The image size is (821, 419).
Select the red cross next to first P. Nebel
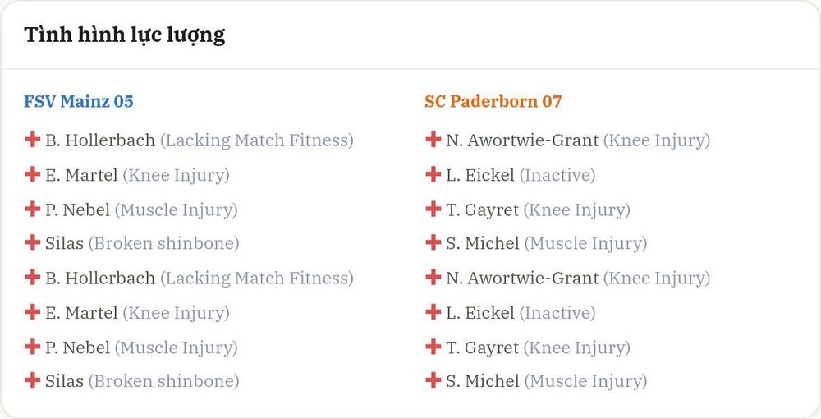click(x=33, y=209)
